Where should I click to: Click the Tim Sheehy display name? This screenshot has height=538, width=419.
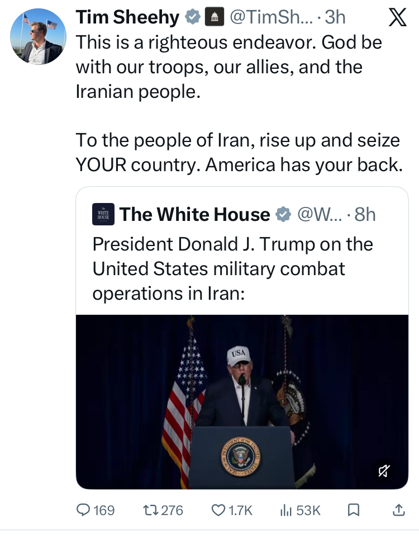point(128,17)
